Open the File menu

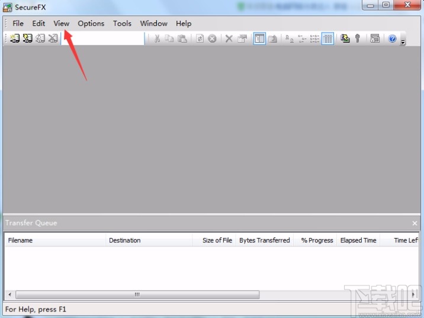click(18, 24)
